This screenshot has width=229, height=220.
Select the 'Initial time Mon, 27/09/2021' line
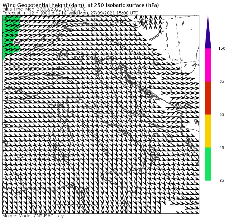[x=44, y=9]
